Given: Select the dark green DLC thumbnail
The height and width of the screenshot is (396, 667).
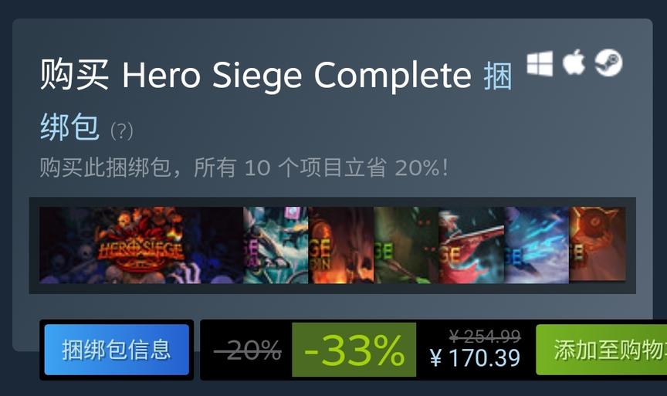Looking at the screenshot, I should click(x=406, y=245).
